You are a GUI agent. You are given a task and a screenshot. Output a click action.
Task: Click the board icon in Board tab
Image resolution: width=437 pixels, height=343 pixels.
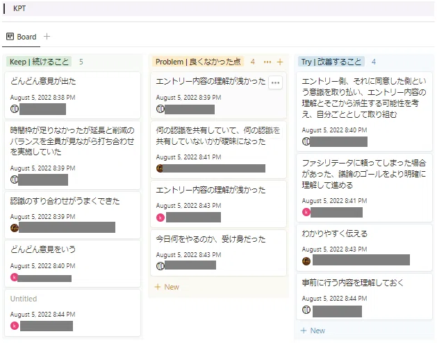(x=10, y=37)
